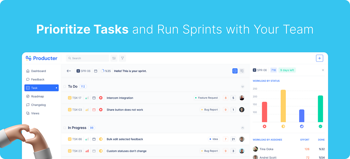Open the Idea tag on TSK-86
350x159 pixels.
click(x=214, y=139)
